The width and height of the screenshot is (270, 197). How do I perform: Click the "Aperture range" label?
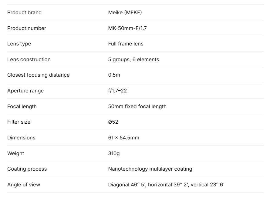(x=25, y=91)
